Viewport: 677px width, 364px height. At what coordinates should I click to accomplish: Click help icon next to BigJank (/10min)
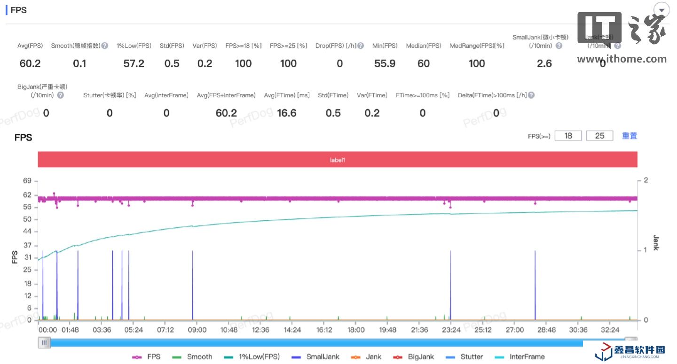click(61, 95)
